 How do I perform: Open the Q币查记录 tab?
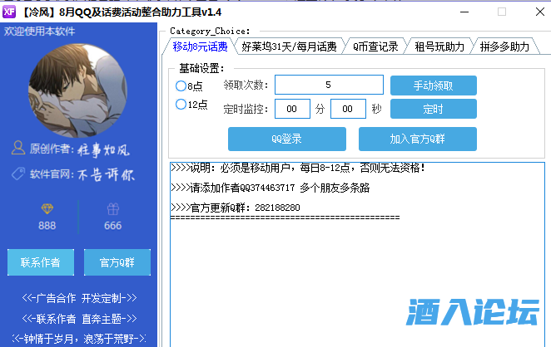pyautogui.click(x=375, y=47)
